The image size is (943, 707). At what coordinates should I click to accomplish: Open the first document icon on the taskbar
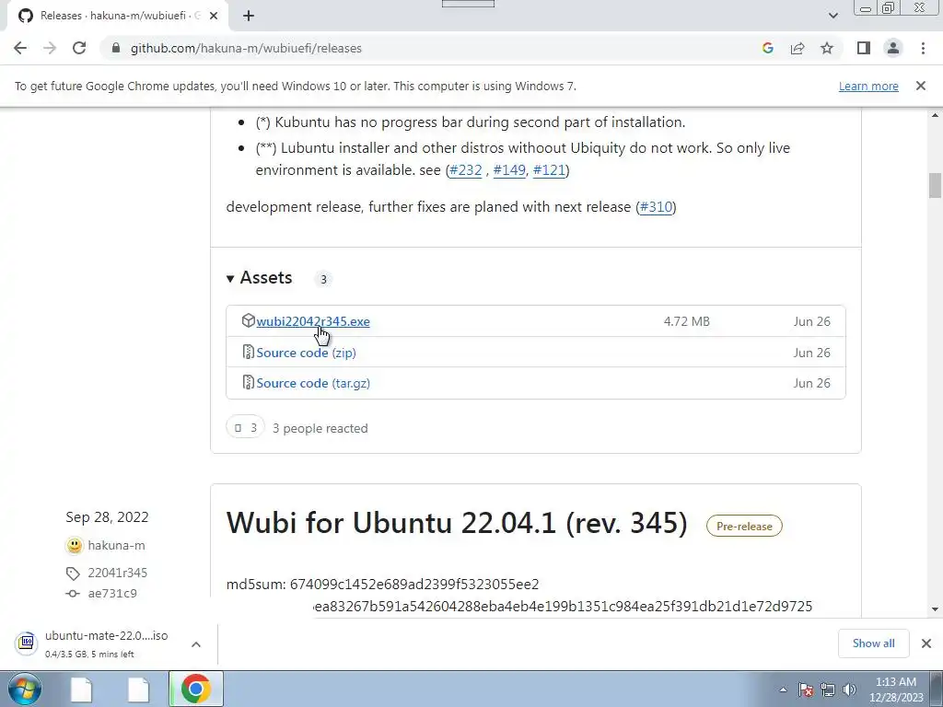[x=81, y=689]
